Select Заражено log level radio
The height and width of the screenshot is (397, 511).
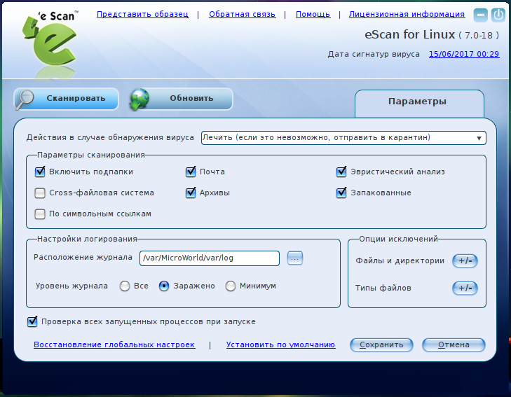coord(164,286)
